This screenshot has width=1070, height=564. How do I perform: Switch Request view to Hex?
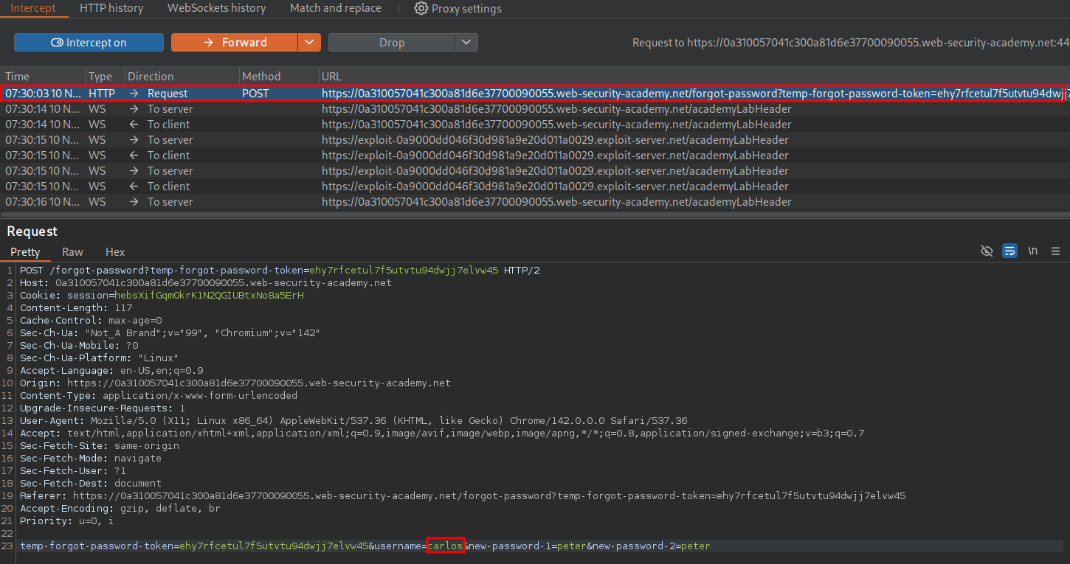pos(115,252)
